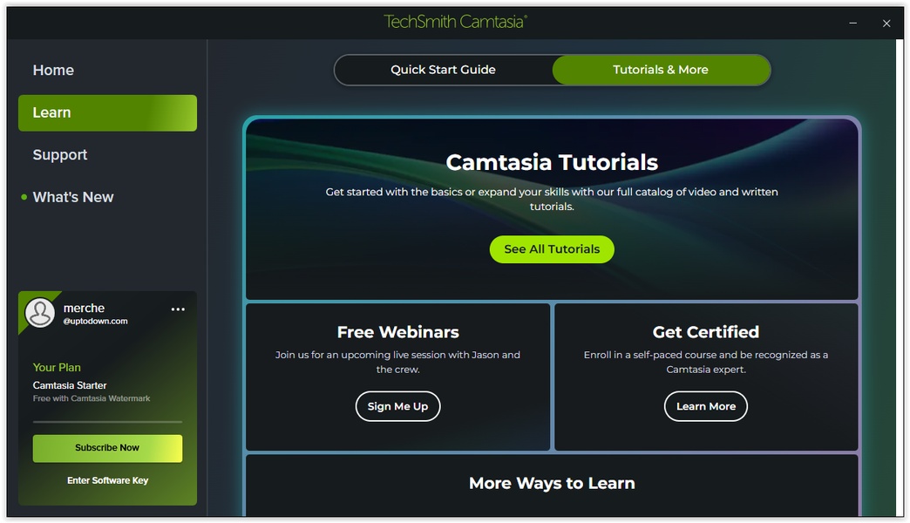
Task: Select the Tutorials & More tab
Action: 661,70
